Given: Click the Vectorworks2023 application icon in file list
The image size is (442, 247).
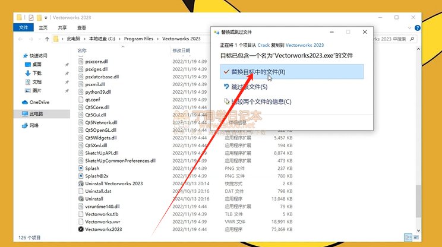Looking at the screenshot, I should [x=81, y=229].
